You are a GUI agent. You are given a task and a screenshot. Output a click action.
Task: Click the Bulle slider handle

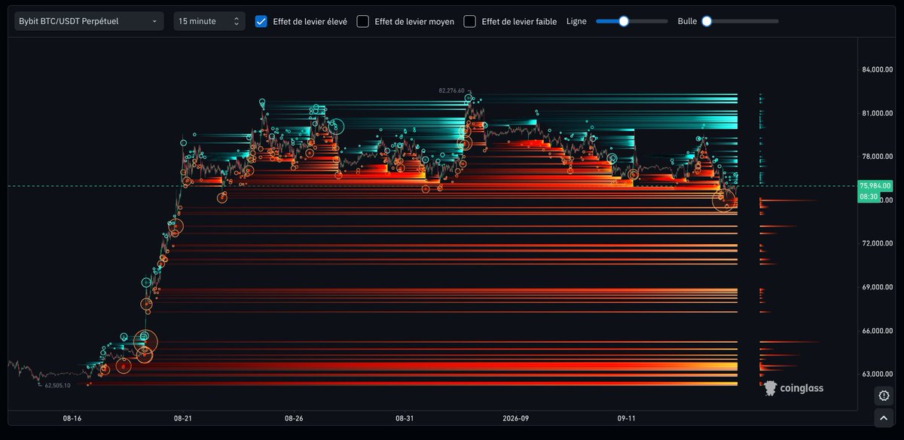pos(707,21)
